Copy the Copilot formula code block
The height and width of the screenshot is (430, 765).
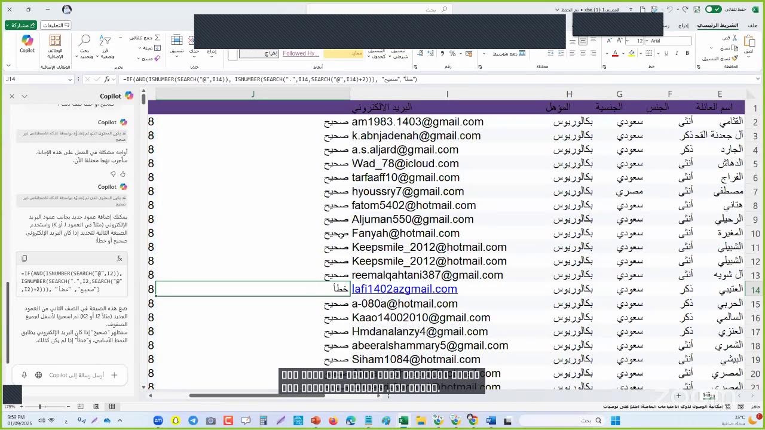[25, 258]
